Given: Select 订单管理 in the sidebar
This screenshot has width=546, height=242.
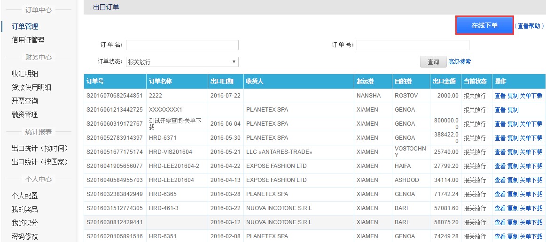Looking at the screenshot, I should click(x=25, y=27).
